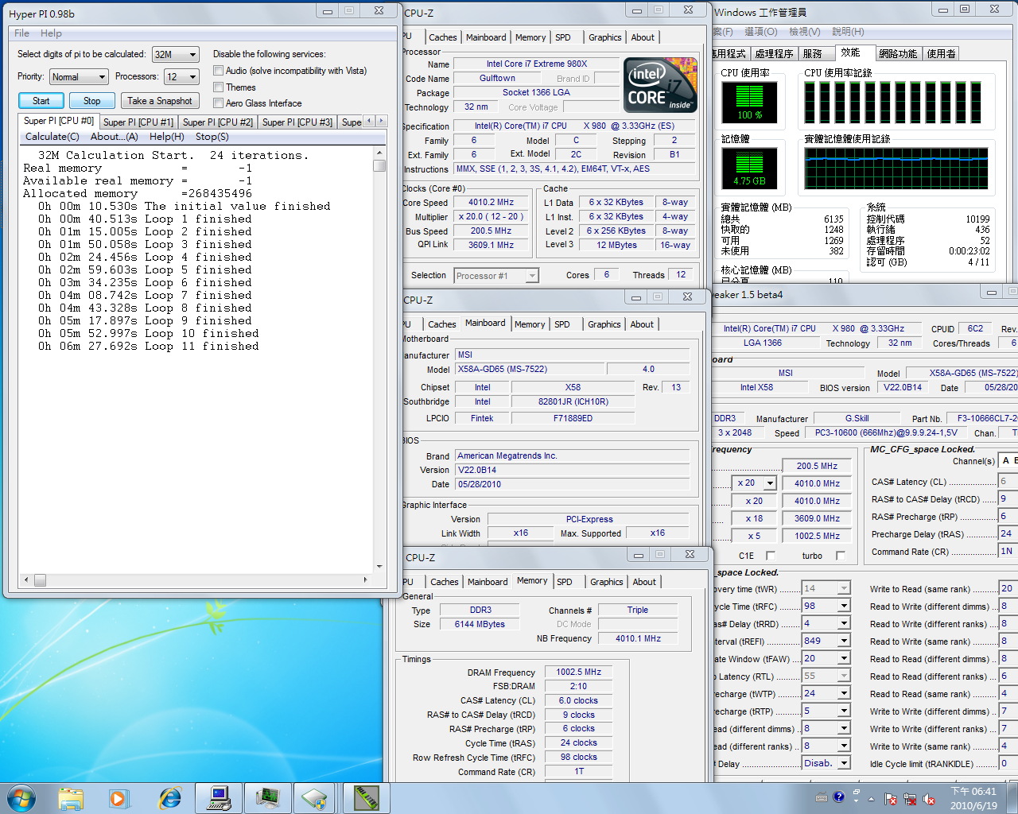
Task: Open Windows Explorer from the taskbar
Action: [71, 798]
